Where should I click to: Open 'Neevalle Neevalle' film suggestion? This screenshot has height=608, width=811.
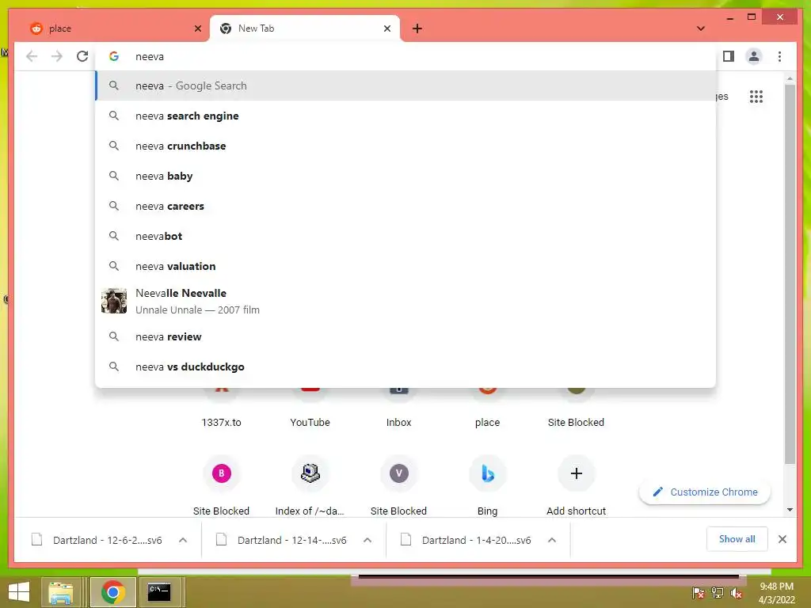coord(405,301)
